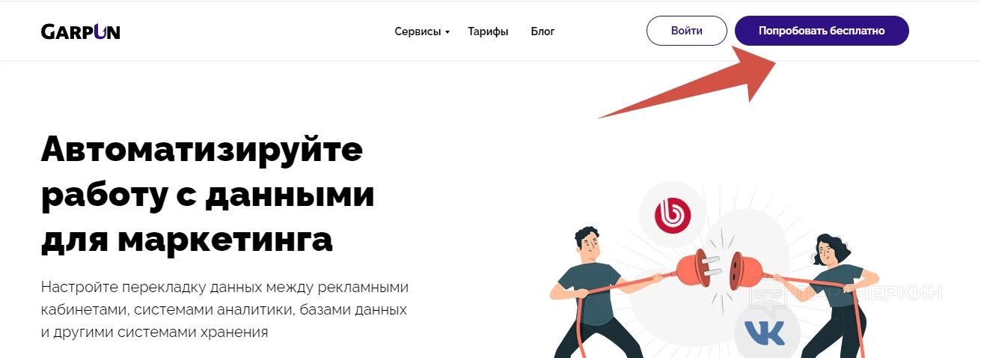
Task: Click the Попробовать бесплатно button
Action: [x=822, y=31]
